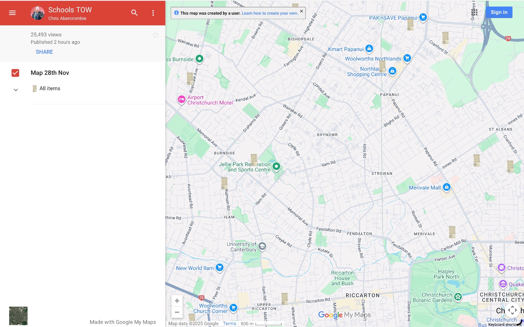Click the search magnifier icon
This screenshot has height=327, width=524.
134,13
